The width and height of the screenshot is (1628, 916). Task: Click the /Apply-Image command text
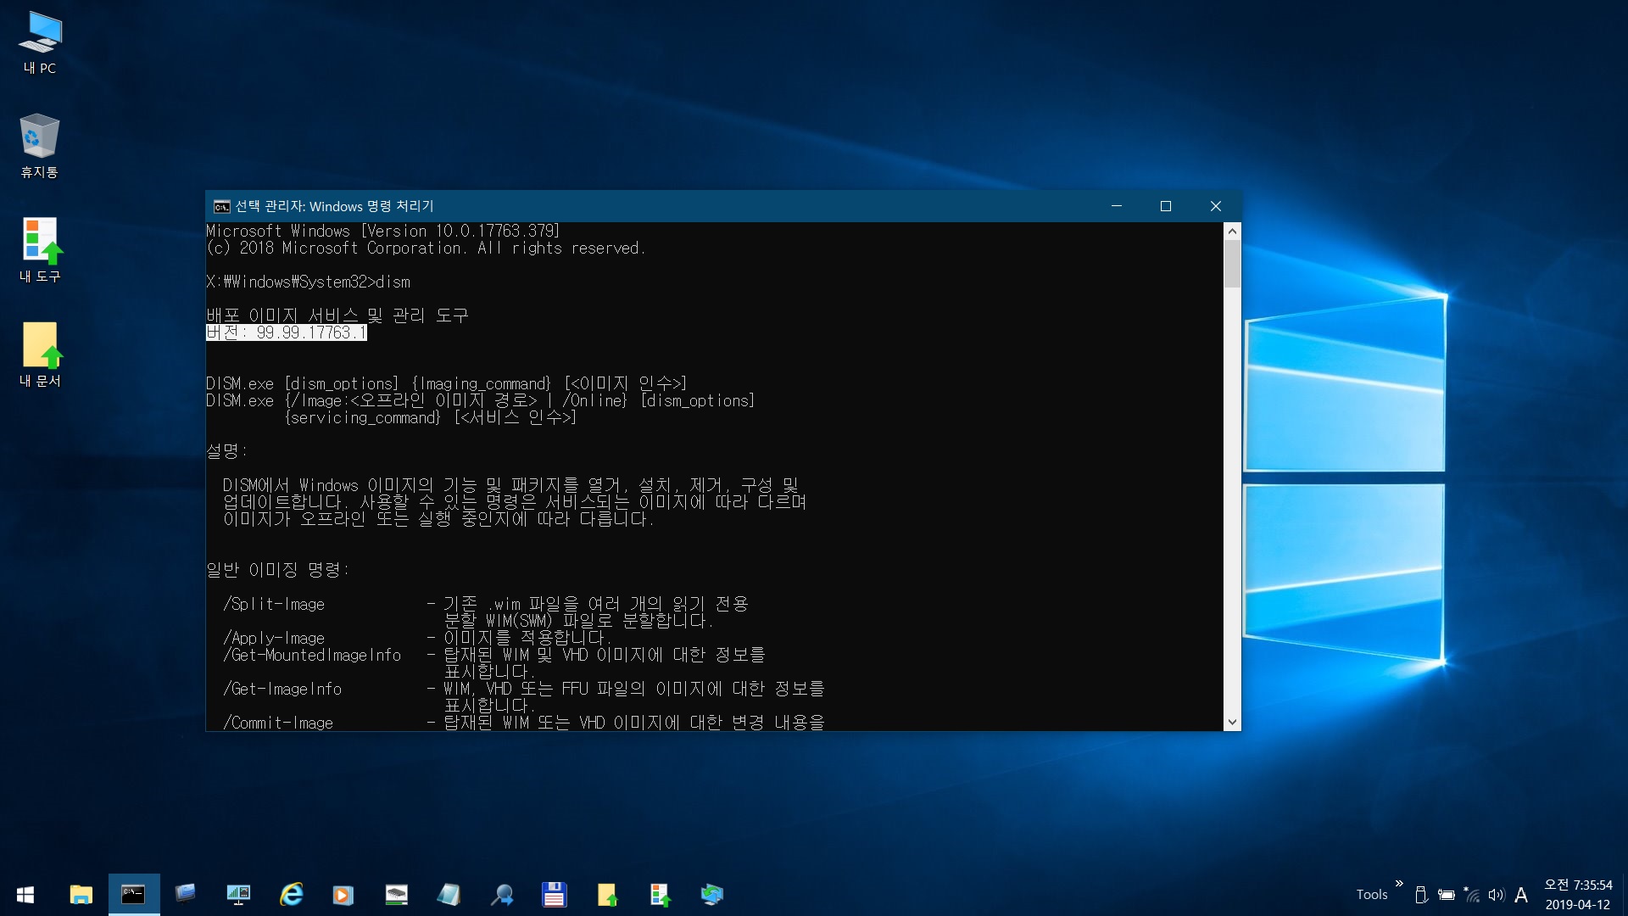pos(274,638)
